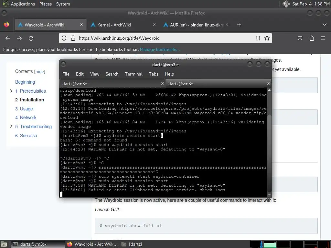Click Launch GUI text on page

[x=107, y=210]
